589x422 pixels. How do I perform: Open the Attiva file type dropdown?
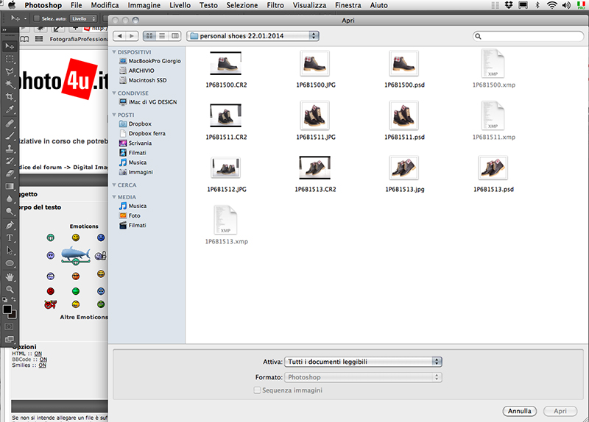click(364, 362)
